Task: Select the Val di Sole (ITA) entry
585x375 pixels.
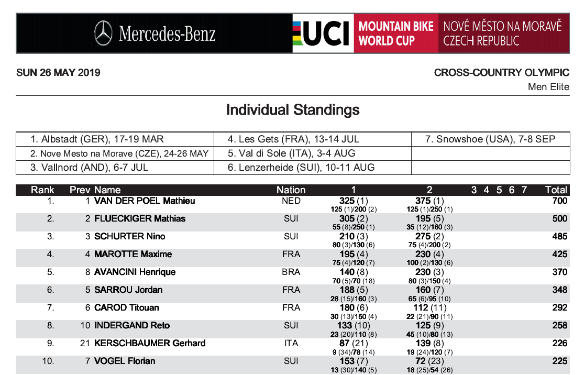Action: 291,153
